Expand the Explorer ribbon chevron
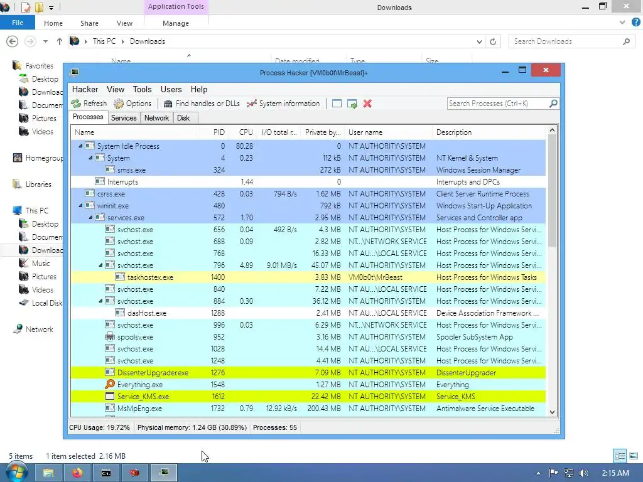The width and height of the screenshot is (643, 482). 622,23
